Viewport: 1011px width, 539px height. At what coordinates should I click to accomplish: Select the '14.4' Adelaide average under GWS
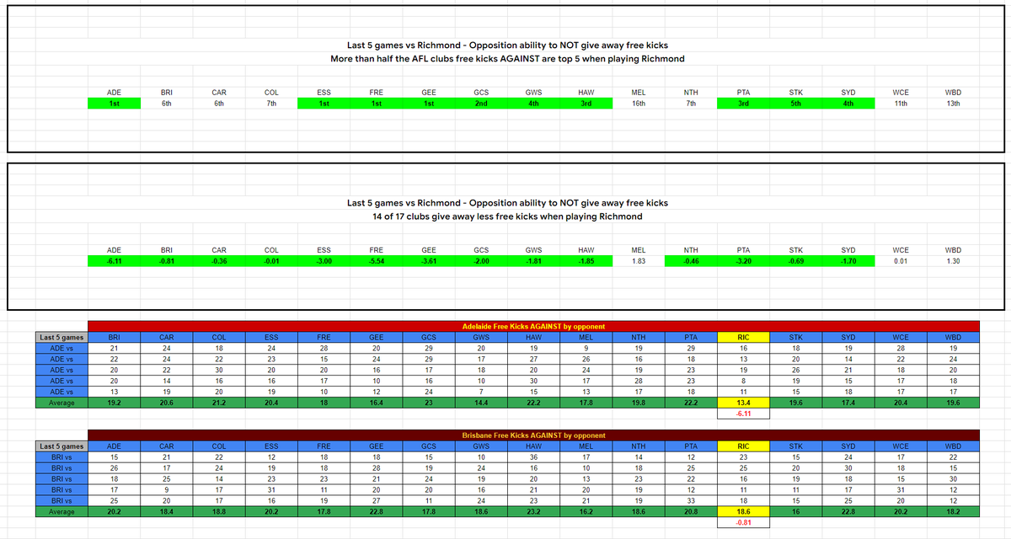pos(481,403)
